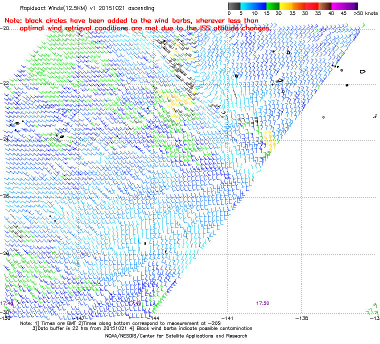This screenshot has height=344, width=380.
Task: Click the '10' legend scale label
Action: pos(254,13)
